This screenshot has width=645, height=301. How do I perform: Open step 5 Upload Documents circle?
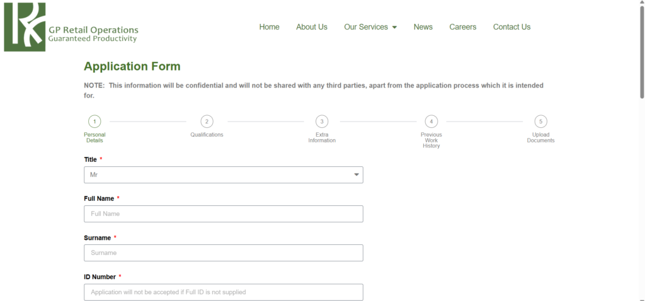540,122
